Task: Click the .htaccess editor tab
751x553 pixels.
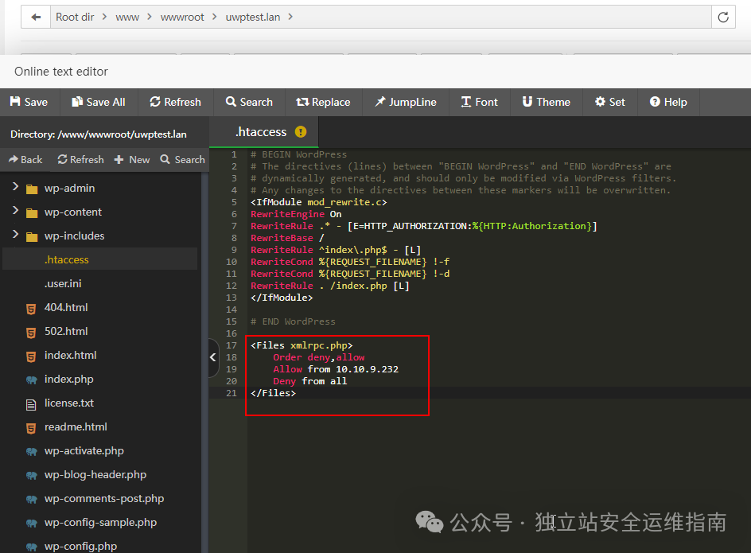Action: point(263,132)
